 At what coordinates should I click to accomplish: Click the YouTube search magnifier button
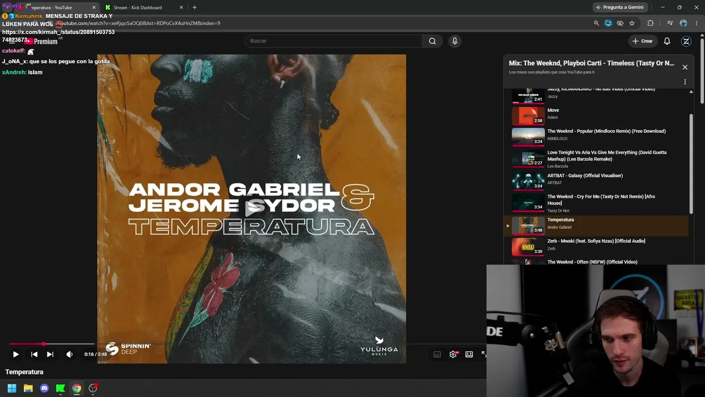click(x=432, y=41)
